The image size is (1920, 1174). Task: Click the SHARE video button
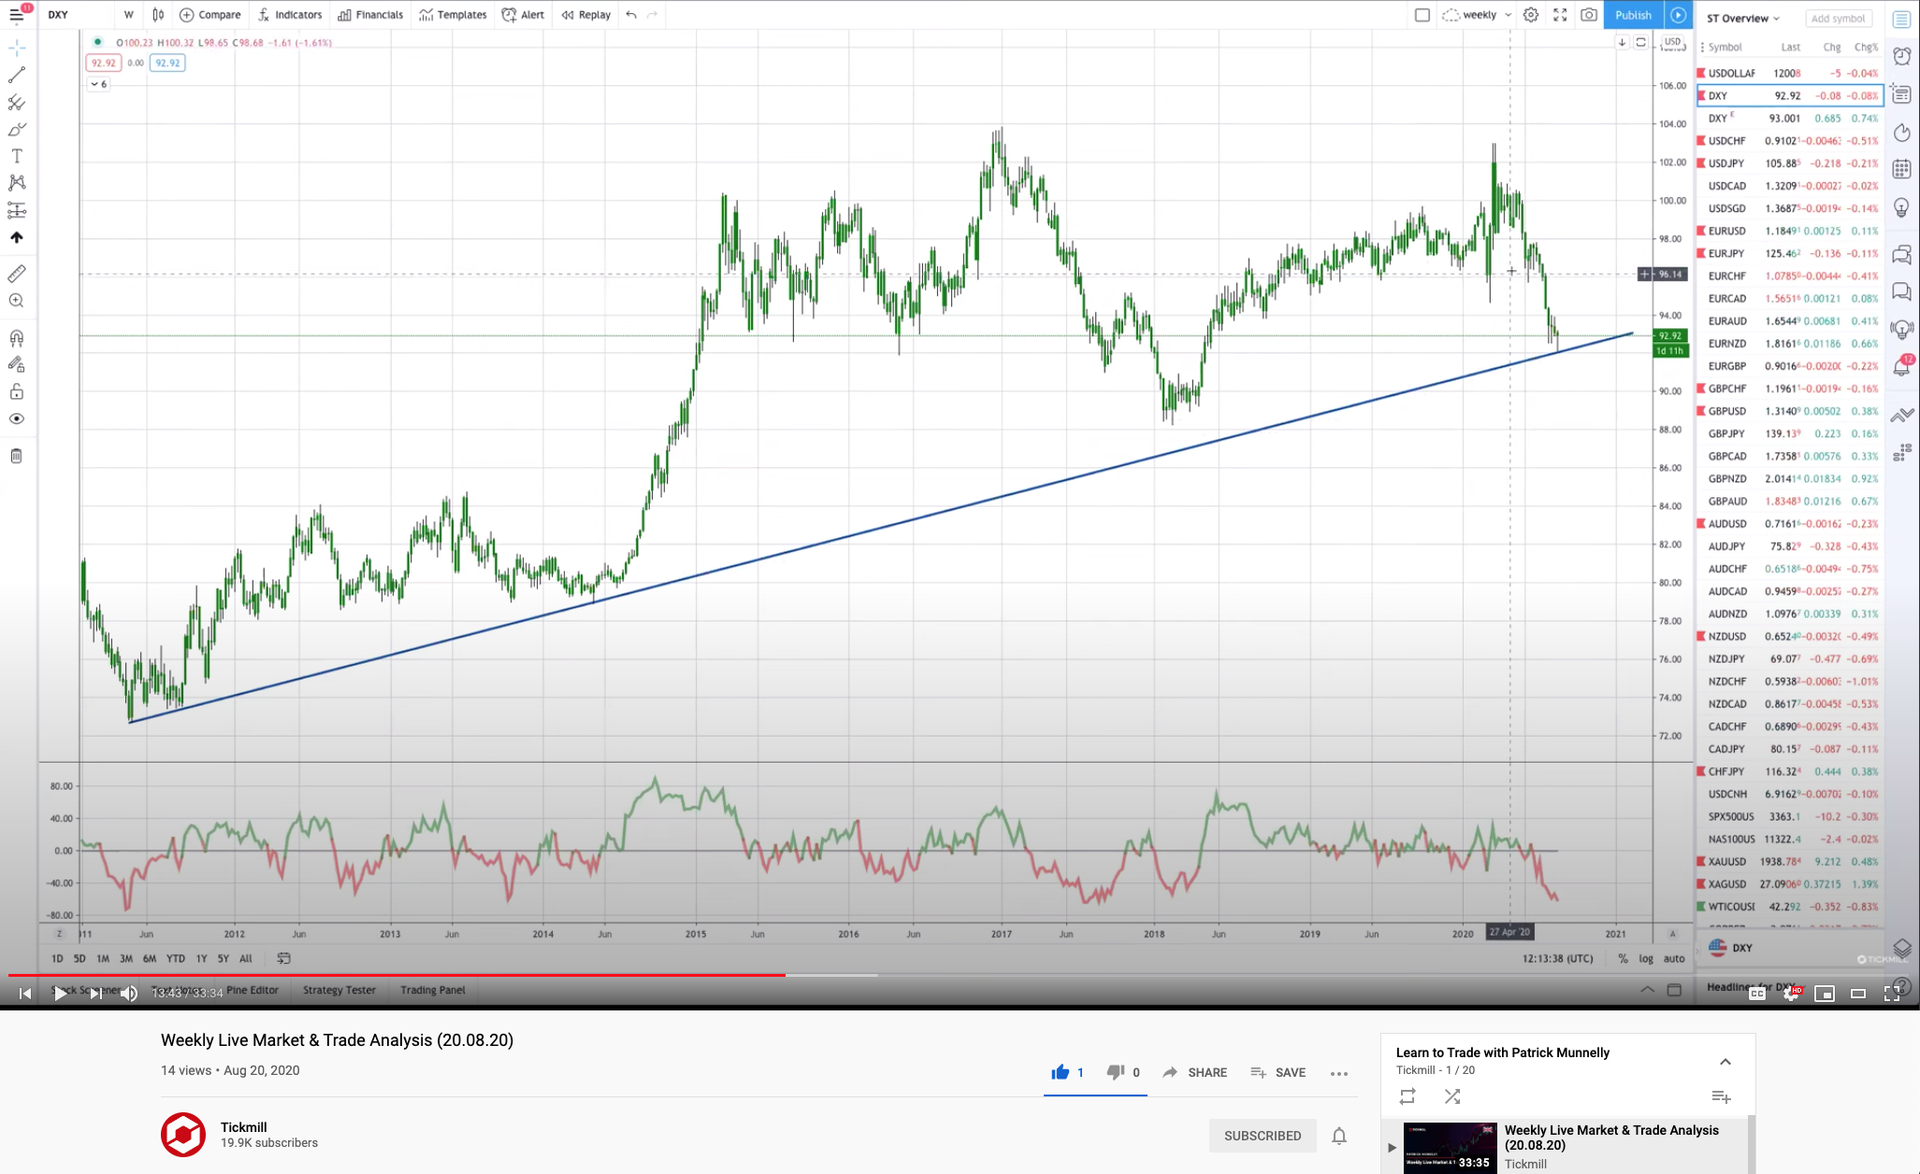1195,1073
